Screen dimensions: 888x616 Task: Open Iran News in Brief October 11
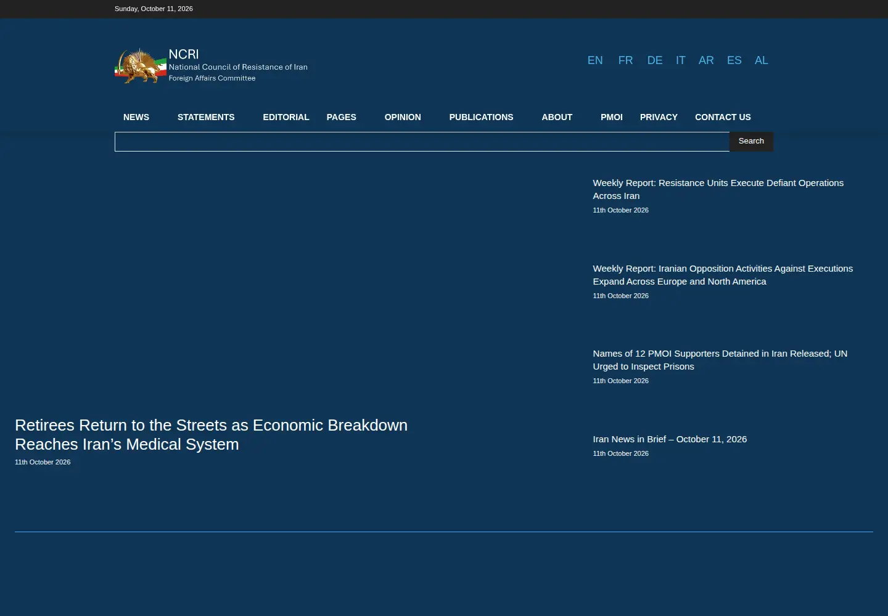tap(670, 439)
